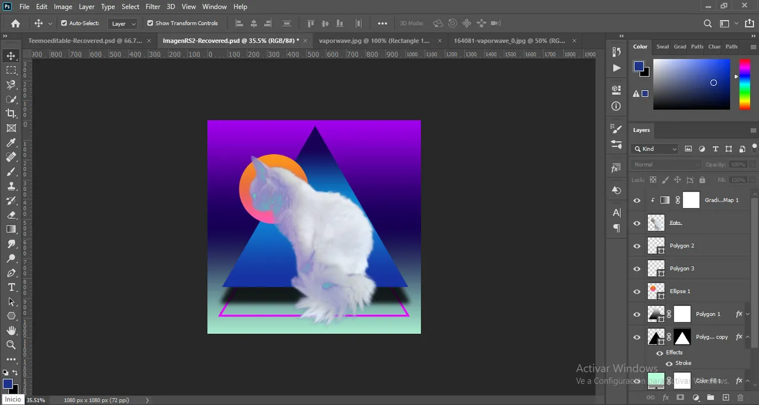
Task: Open the History panel icon
Action: coord(617,52)
